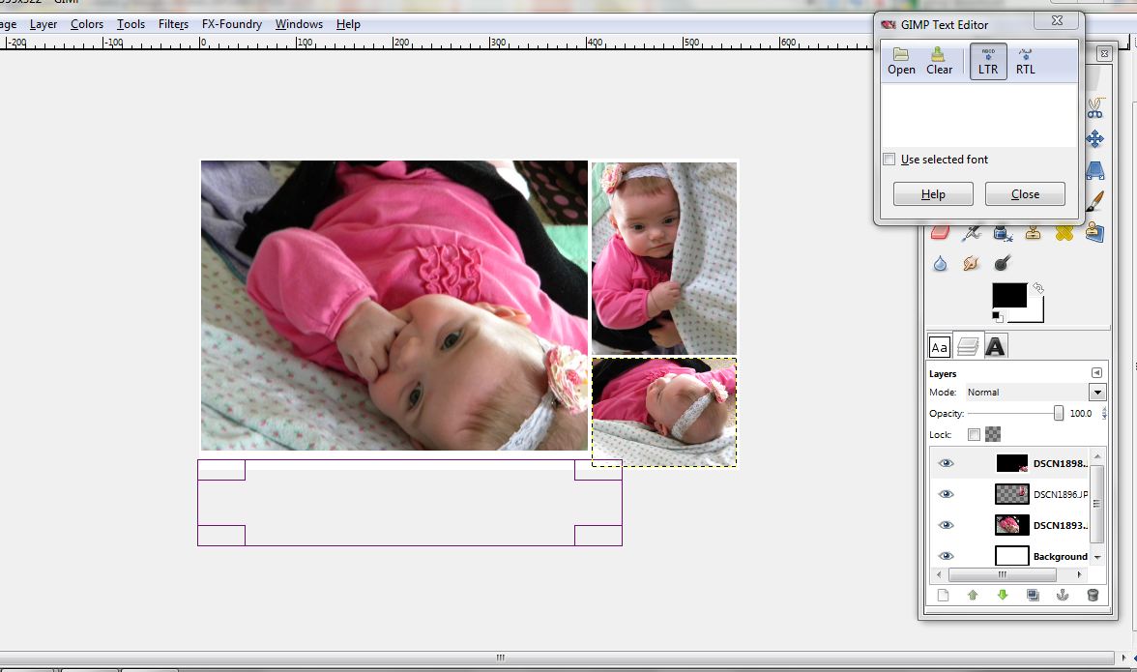Hide the DSCN1893 layer
1137x672 pixels.
(946, 525)
